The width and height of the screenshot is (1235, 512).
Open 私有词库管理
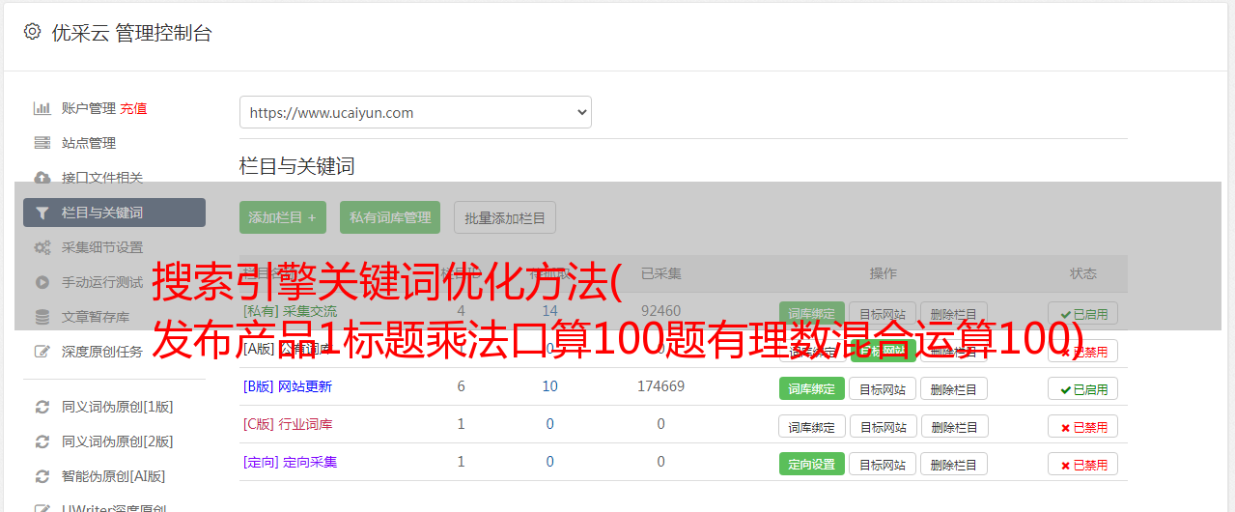[390, 217]
